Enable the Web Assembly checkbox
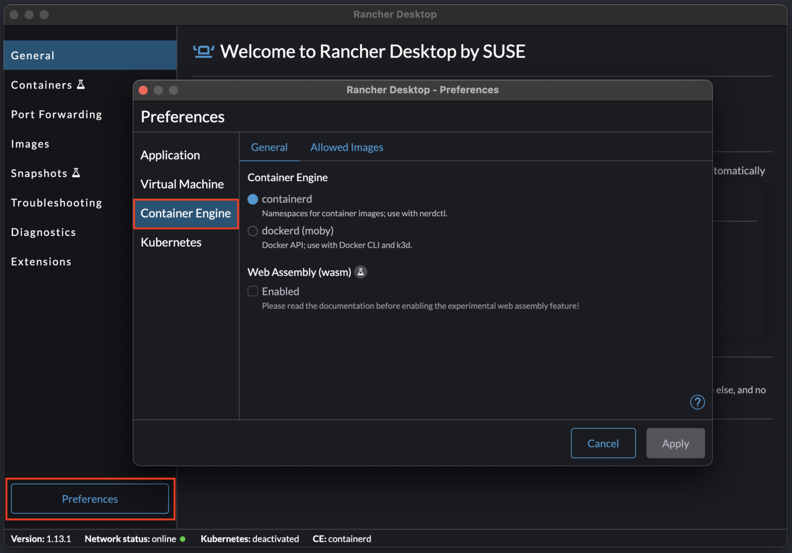 pyautogui.click(x=253, y=291)
